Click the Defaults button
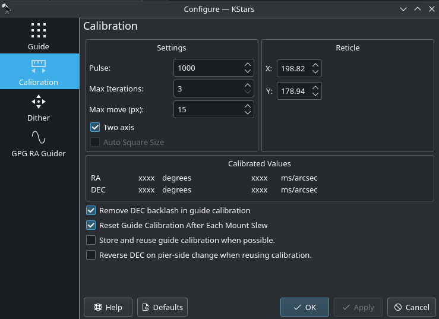This screenshot has width=439, height=319. pyautogui.click(x=162, y=307)
